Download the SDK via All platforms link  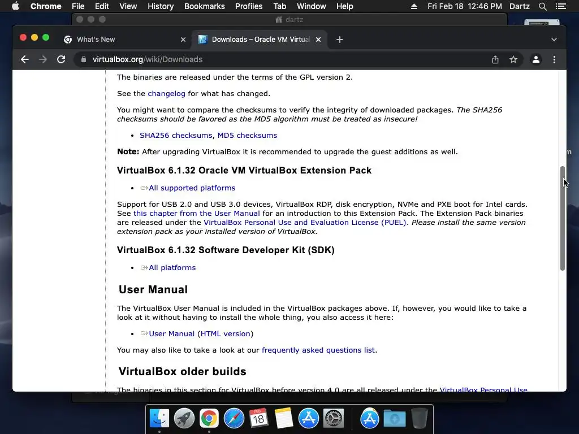coord(172,267)
